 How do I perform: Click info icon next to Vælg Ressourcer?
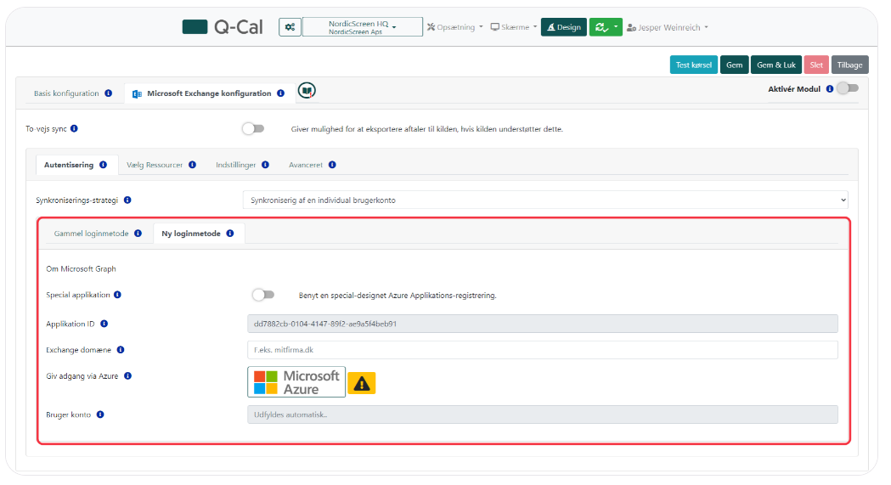[x=192, y=165]
